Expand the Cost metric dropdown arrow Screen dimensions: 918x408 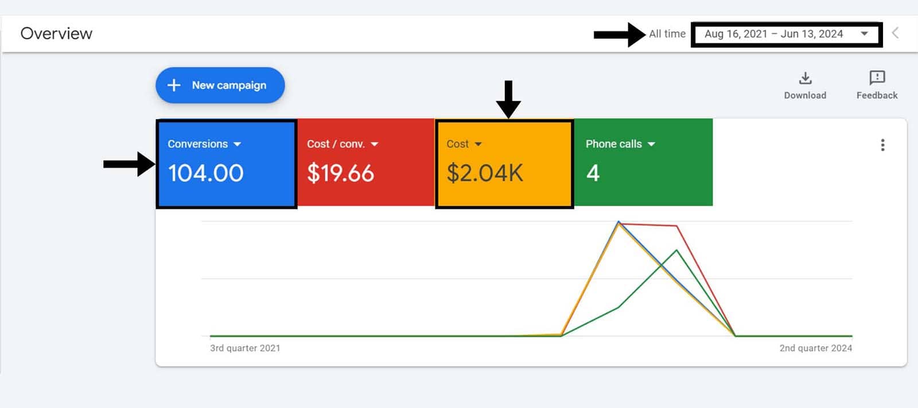(x=479, y=144)
